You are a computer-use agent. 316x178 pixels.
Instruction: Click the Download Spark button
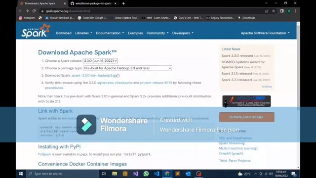pos(247,117)
